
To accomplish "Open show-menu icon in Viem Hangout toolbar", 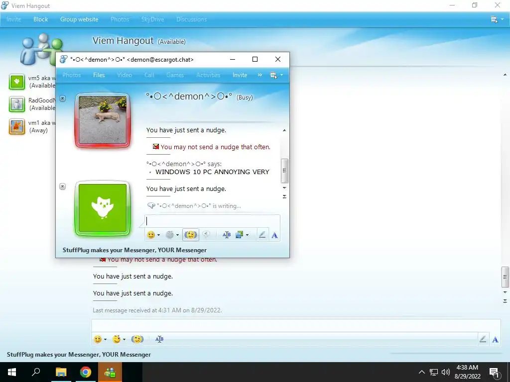I will point(494,19).
